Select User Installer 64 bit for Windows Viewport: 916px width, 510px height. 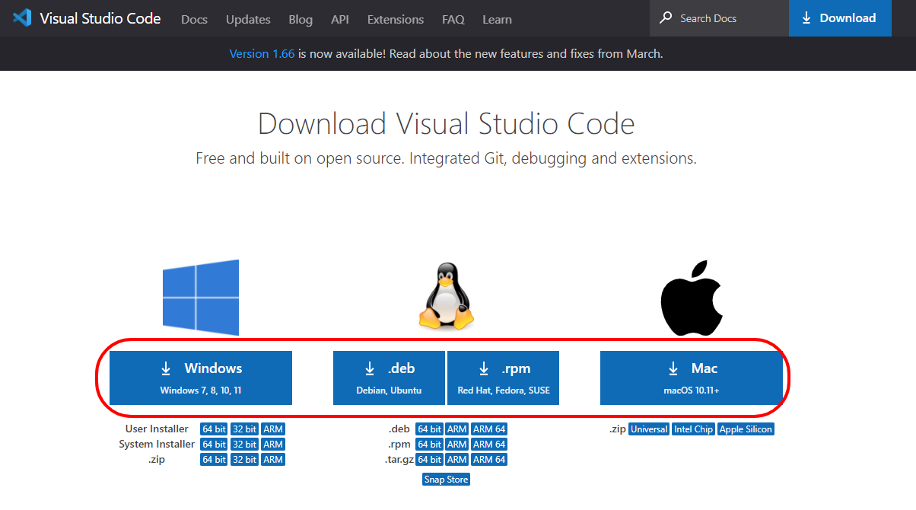pyautogui.click(x=214, y=429)
